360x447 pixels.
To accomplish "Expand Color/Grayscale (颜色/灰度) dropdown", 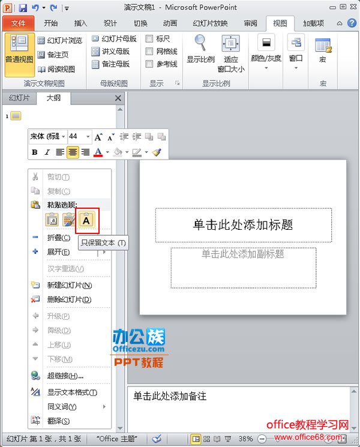I will [x=266, y=68].
